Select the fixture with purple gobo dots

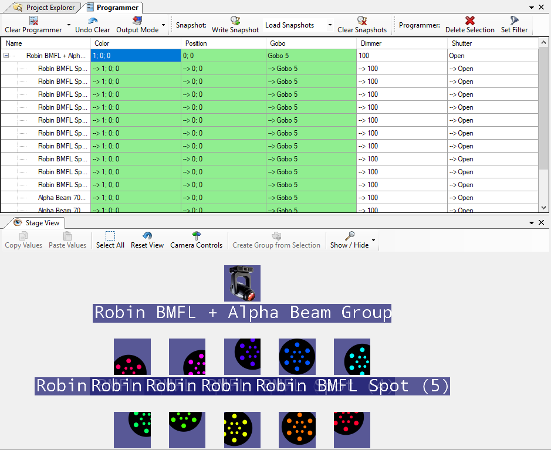coord(242,357)
